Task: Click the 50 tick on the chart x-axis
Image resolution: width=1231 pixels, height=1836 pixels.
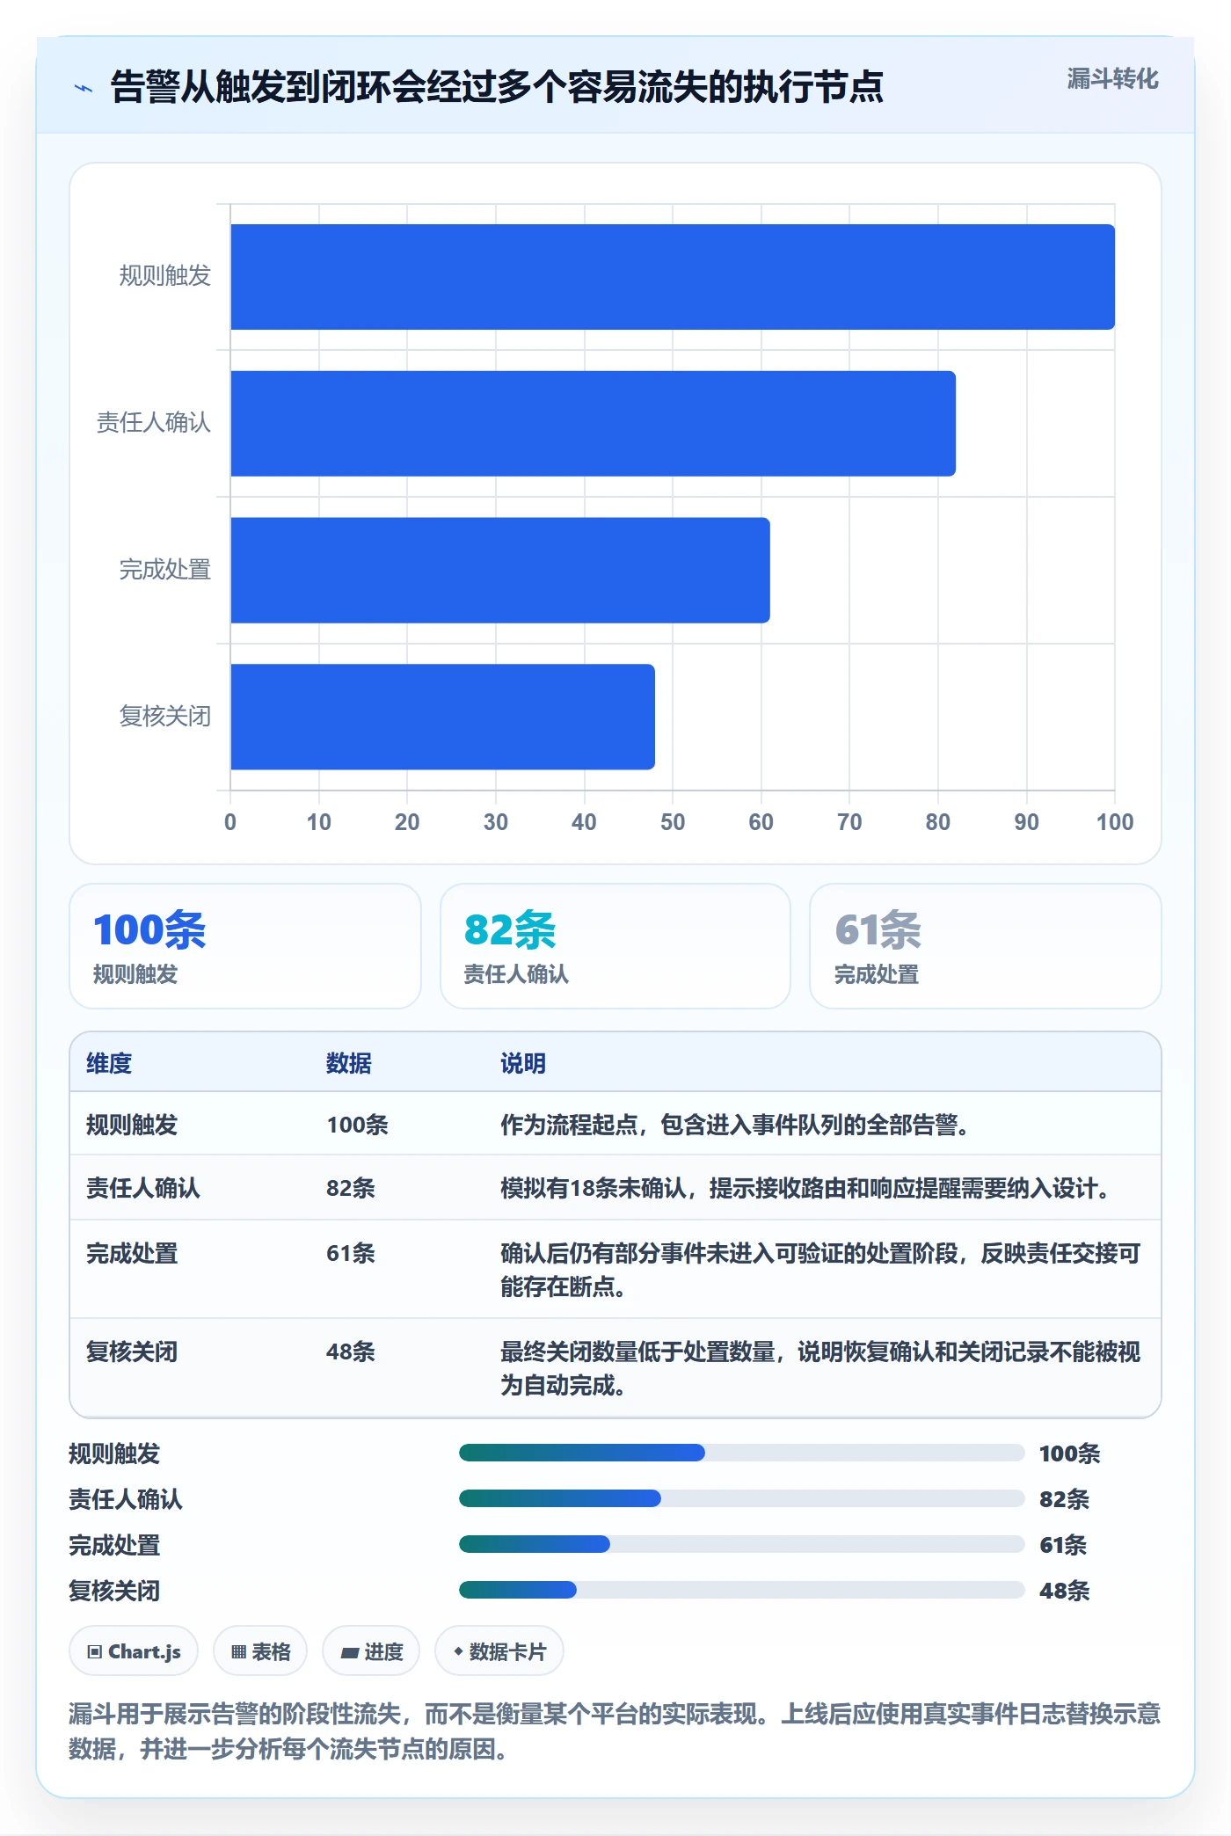Action: pyautogui.click(x=673, y=822)
